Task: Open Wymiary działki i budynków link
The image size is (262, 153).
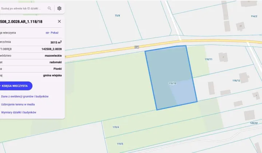Action: (x=19, y=112)
